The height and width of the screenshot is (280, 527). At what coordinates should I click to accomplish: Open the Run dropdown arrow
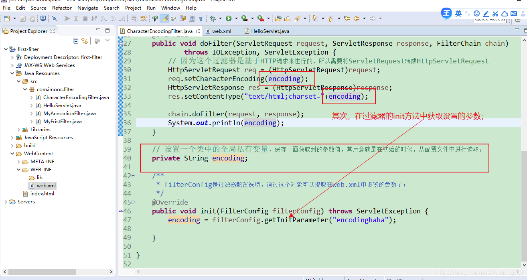[x=236, y=18]
